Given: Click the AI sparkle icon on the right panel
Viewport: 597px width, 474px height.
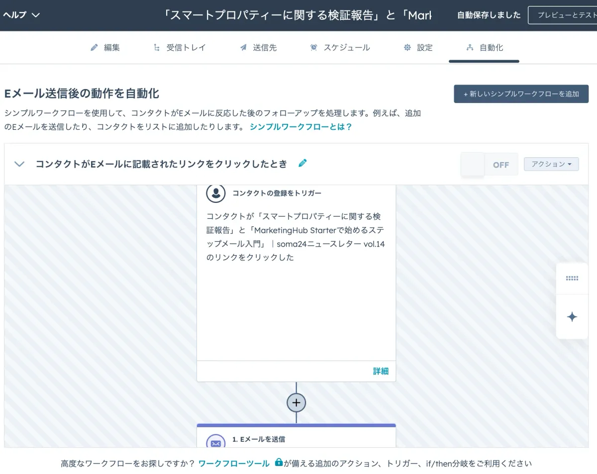Looking at the screenshot, I should click(x=572, y=317).
